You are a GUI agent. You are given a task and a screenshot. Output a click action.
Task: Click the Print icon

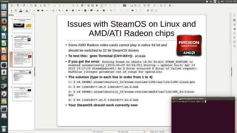click(x=36, y=6)
